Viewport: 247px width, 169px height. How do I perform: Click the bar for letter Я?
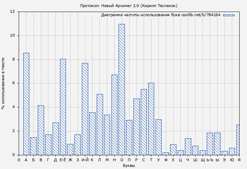238,140
